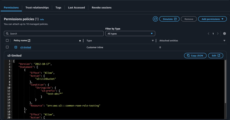Select all policies header checkbox

point(7,40)
